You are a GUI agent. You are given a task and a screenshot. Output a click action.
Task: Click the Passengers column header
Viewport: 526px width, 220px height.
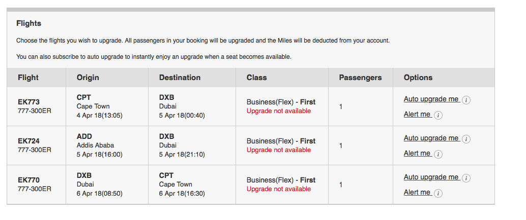360,78
